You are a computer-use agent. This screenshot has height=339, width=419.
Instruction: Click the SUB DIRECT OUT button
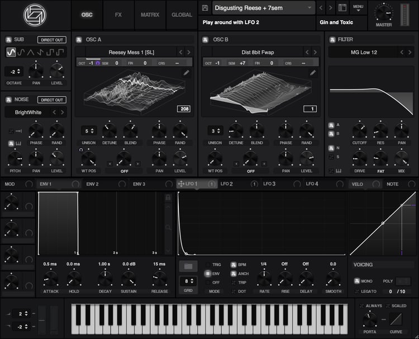pyautogui.click(x=52, y=40)
